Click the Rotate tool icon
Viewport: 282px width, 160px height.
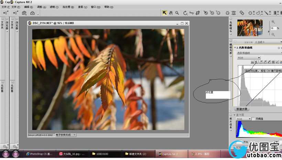pos(185,13)
